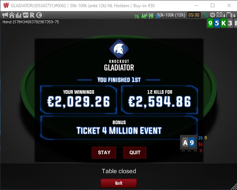
Task: Click the megaphone announcements icon
Action: 5,15
